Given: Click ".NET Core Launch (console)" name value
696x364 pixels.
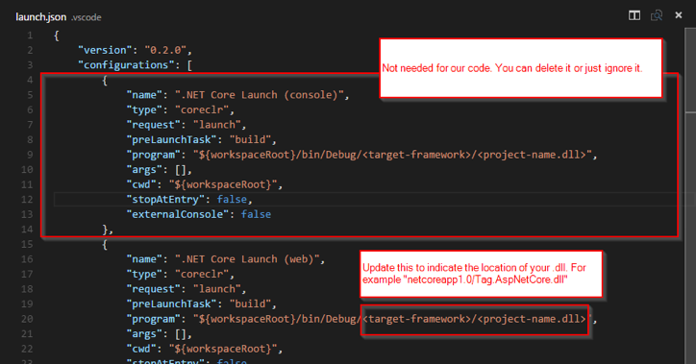Looking at the screenshot, I should [260, 95].
